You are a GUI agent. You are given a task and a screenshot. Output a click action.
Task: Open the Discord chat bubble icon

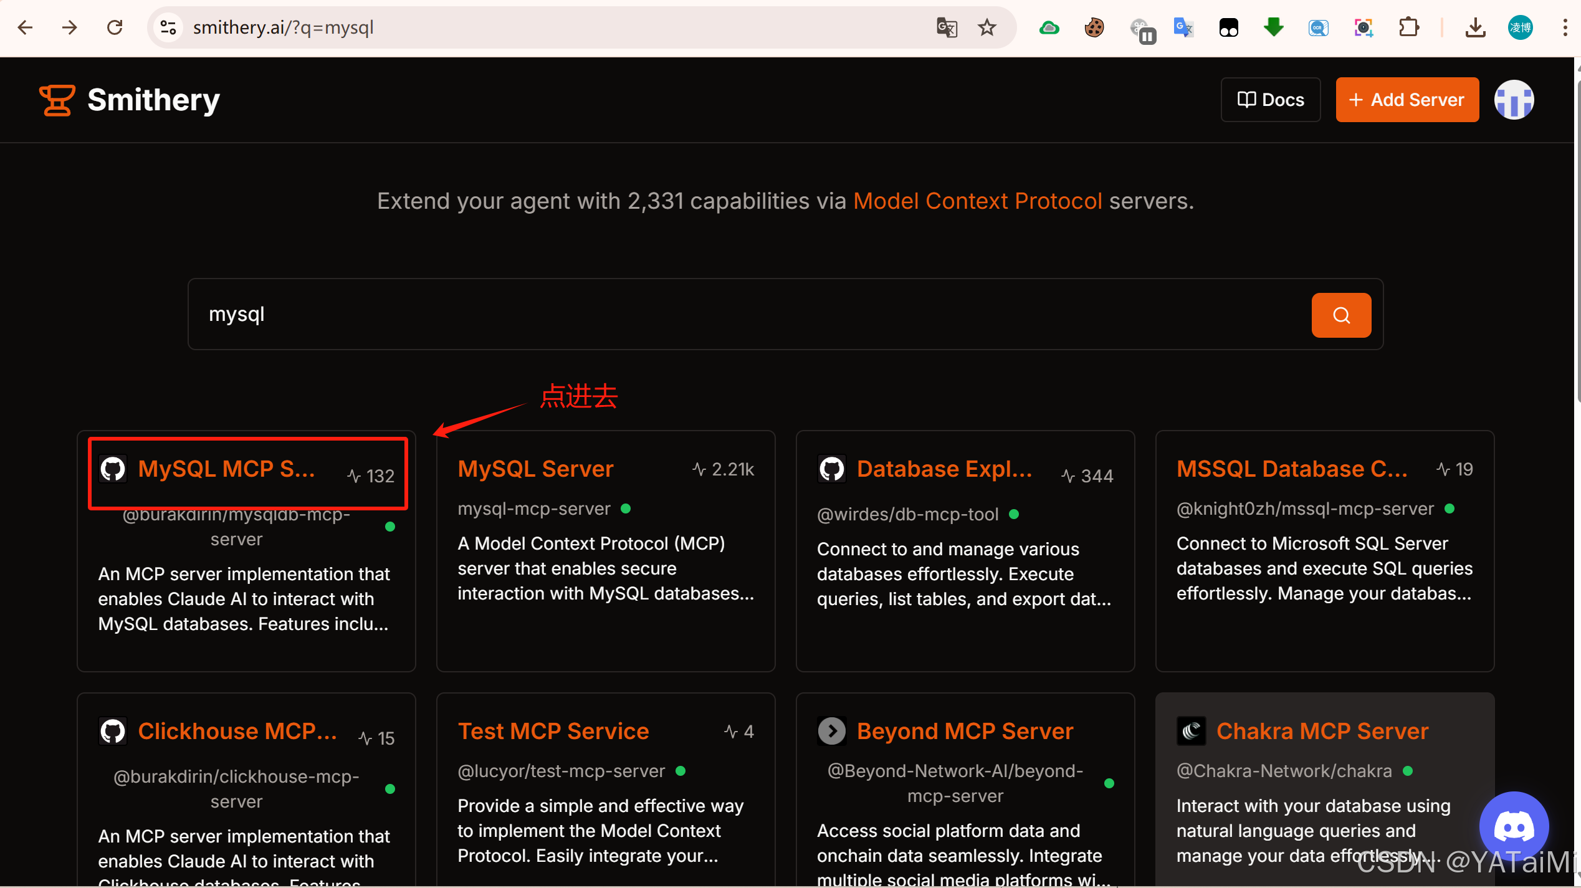click(1513, 826)
